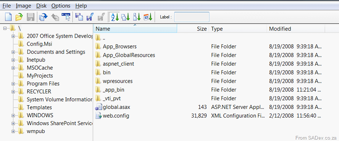The image size is (339, 141).
Task: Click 'XML Configuration Fi...' type cell
Action: pyautogui.click(x=238, y=116)
